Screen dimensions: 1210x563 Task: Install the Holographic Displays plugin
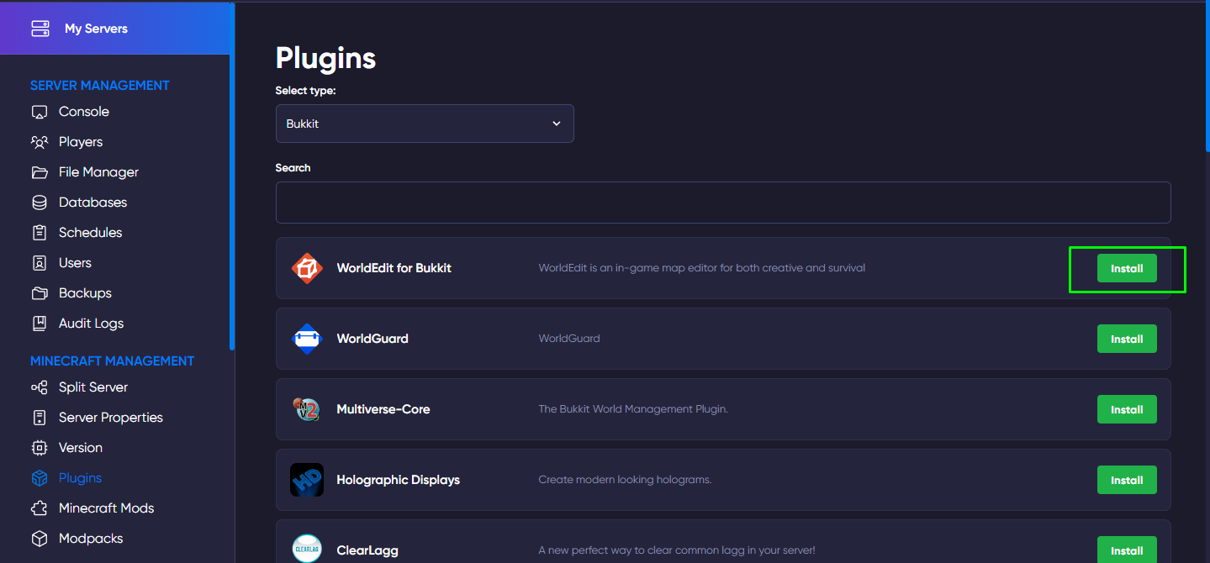(x=1127, y=480)
